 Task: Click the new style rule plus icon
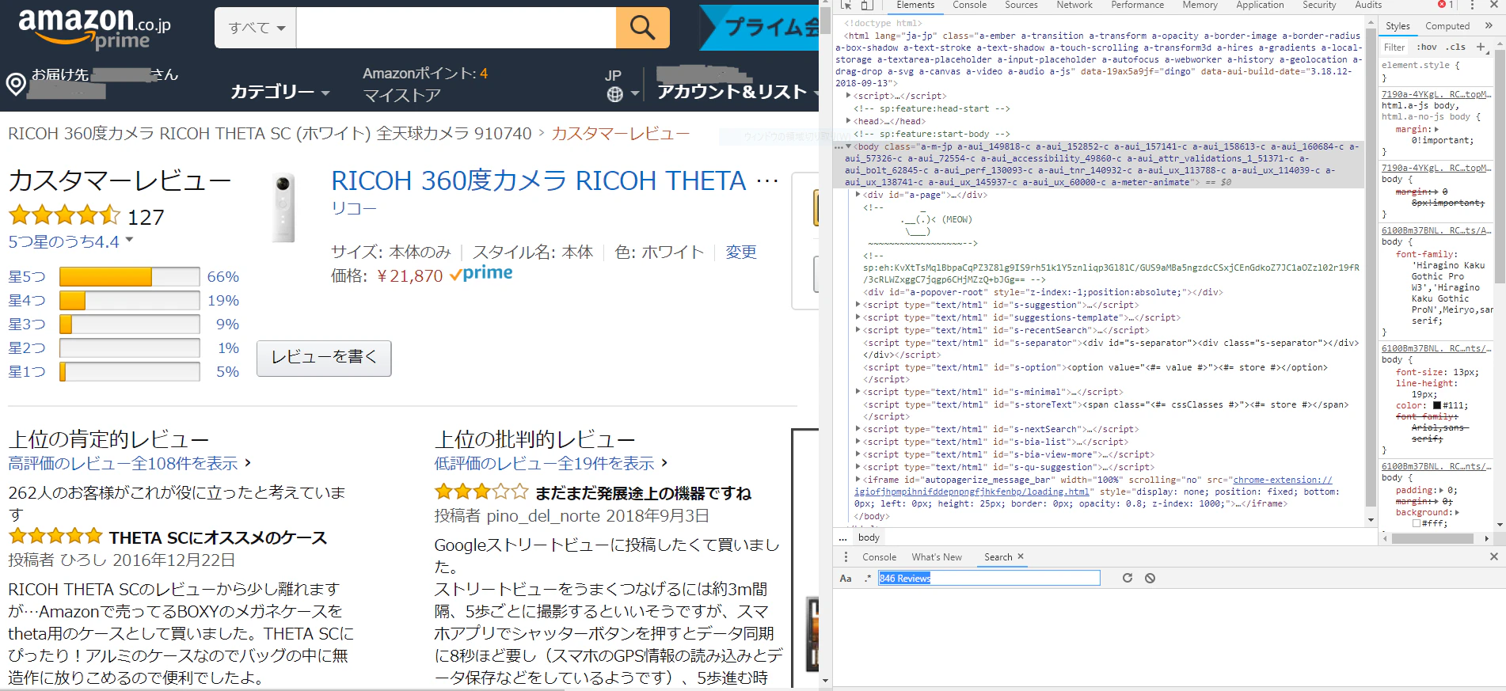[x=1481, y=47]
